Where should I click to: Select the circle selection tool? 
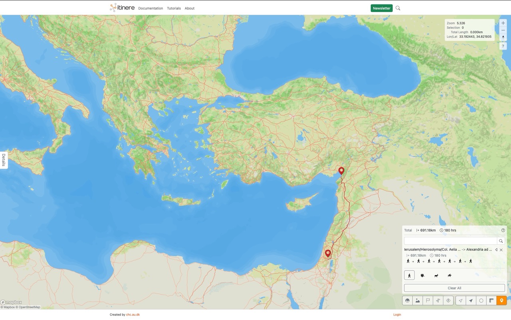481,300
